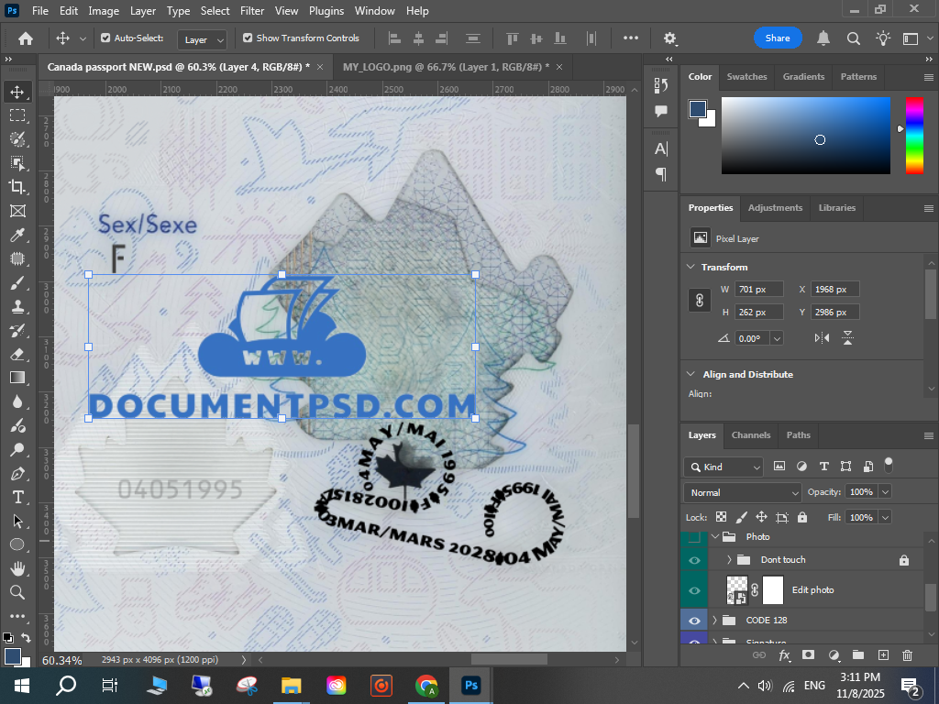Select the Zoom tool in toolbar
The image size is (939, 704).
point(17,592)
